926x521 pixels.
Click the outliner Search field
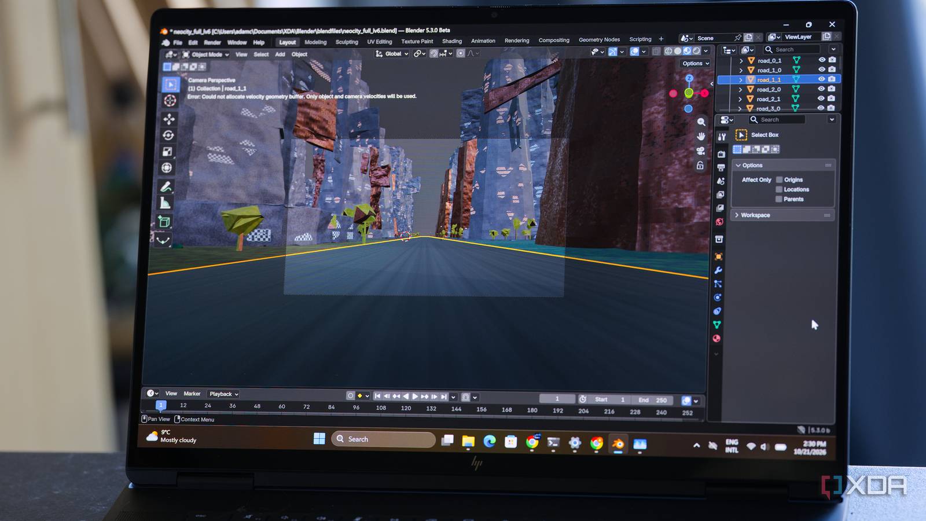tap(792, 50)
